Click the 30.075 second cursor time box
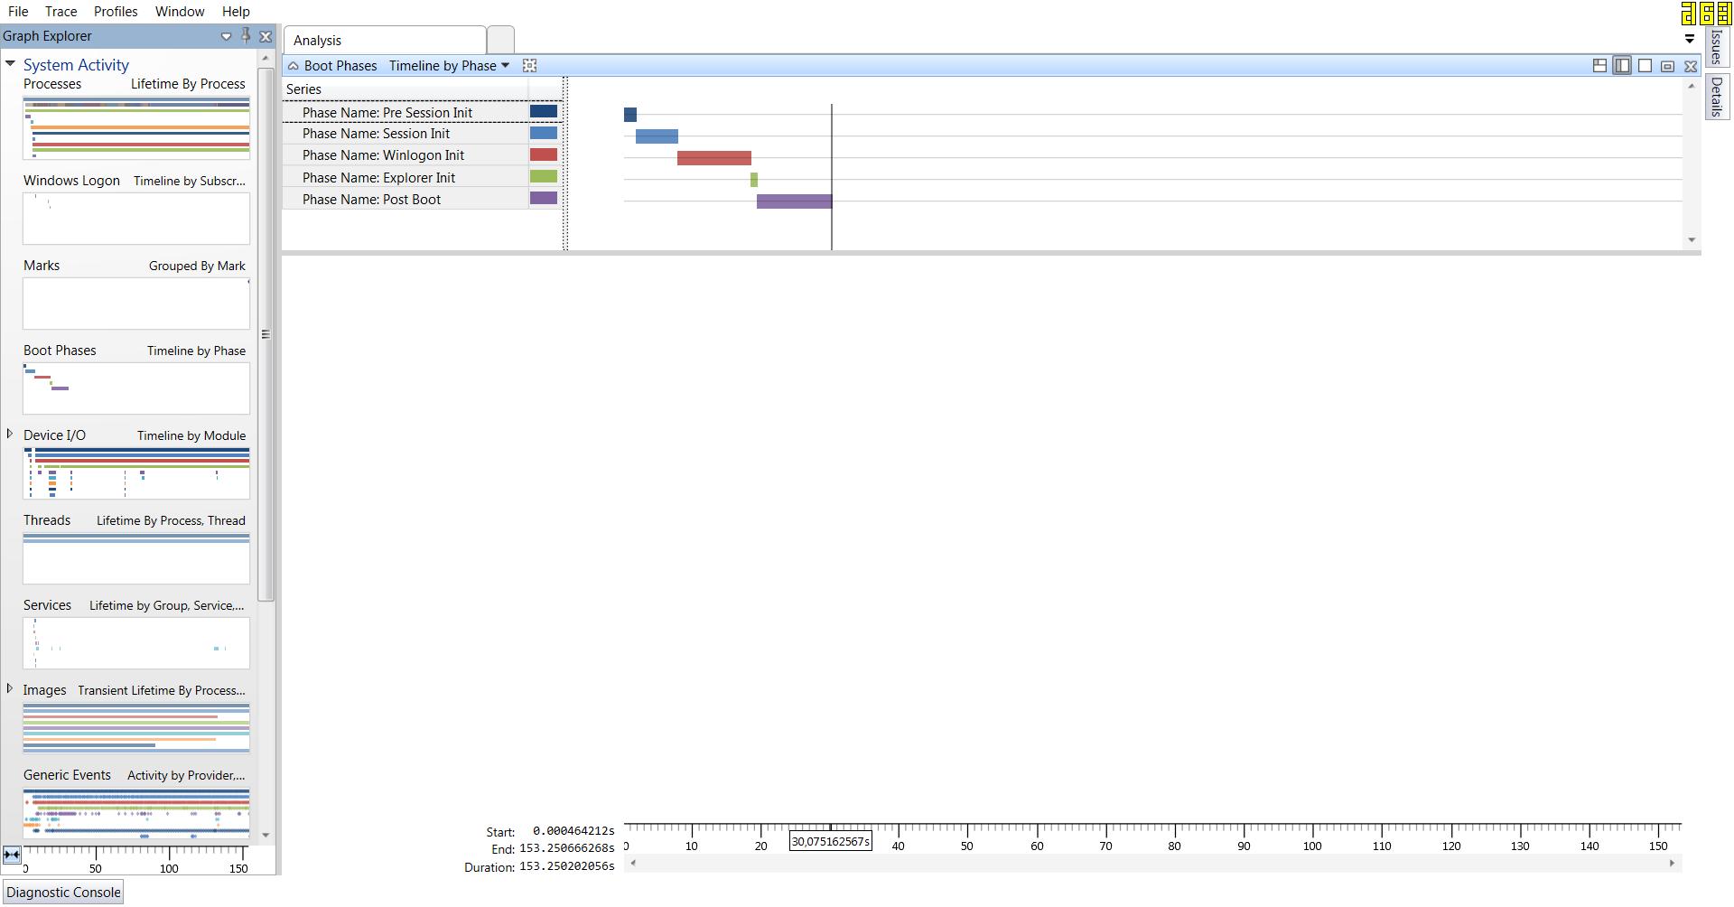This screenshot has height=907, width=1734. point(831,842)
